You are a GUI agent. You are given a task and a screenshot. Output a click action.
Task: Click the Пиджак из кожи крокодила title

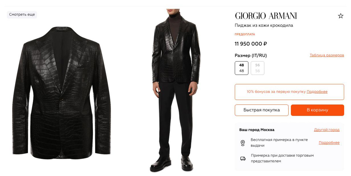point(264,25)
